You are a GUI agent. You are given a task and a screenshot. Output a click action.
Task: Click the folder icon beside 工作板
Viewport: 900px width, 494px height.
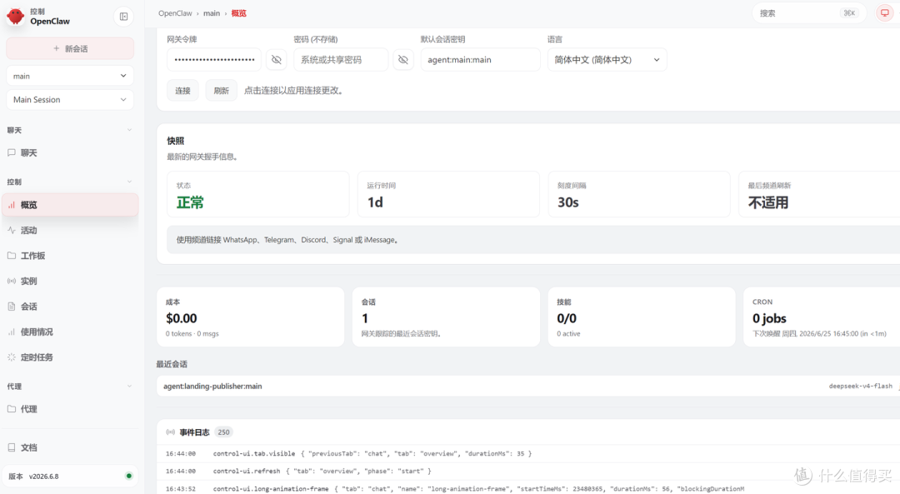tap(12, 256)
